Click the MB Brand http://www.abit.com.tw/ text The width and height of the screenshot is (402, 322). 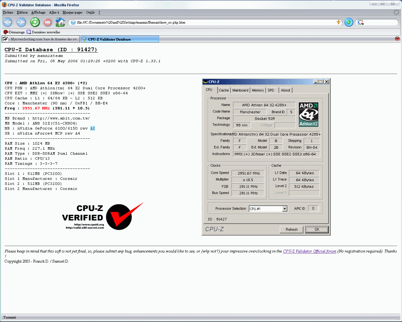47,118
